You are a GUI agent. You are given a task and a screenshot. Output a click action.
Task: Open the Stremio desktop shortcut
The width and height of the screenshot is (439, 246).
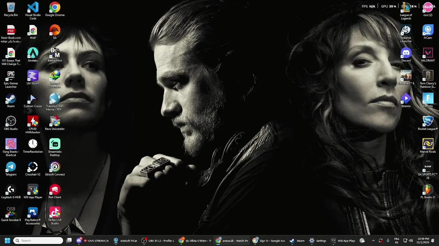tap(406, 100)
